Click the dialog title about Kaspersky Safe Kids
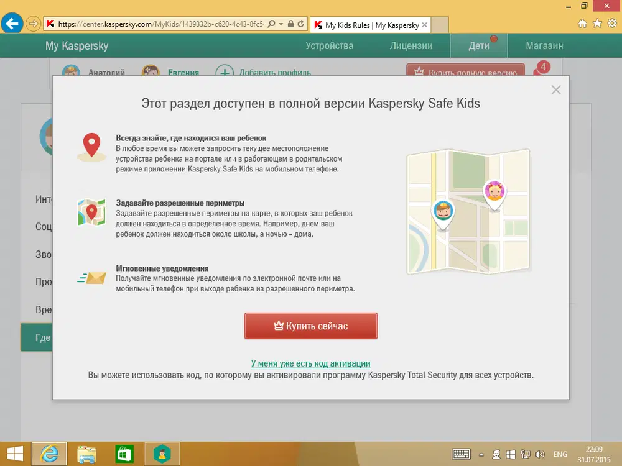 pyautogui.click(x=310, y=103)
